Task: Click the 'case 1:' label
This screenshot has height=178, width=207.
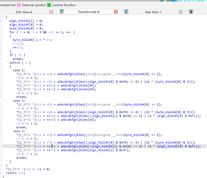Action: click(19, 70)
